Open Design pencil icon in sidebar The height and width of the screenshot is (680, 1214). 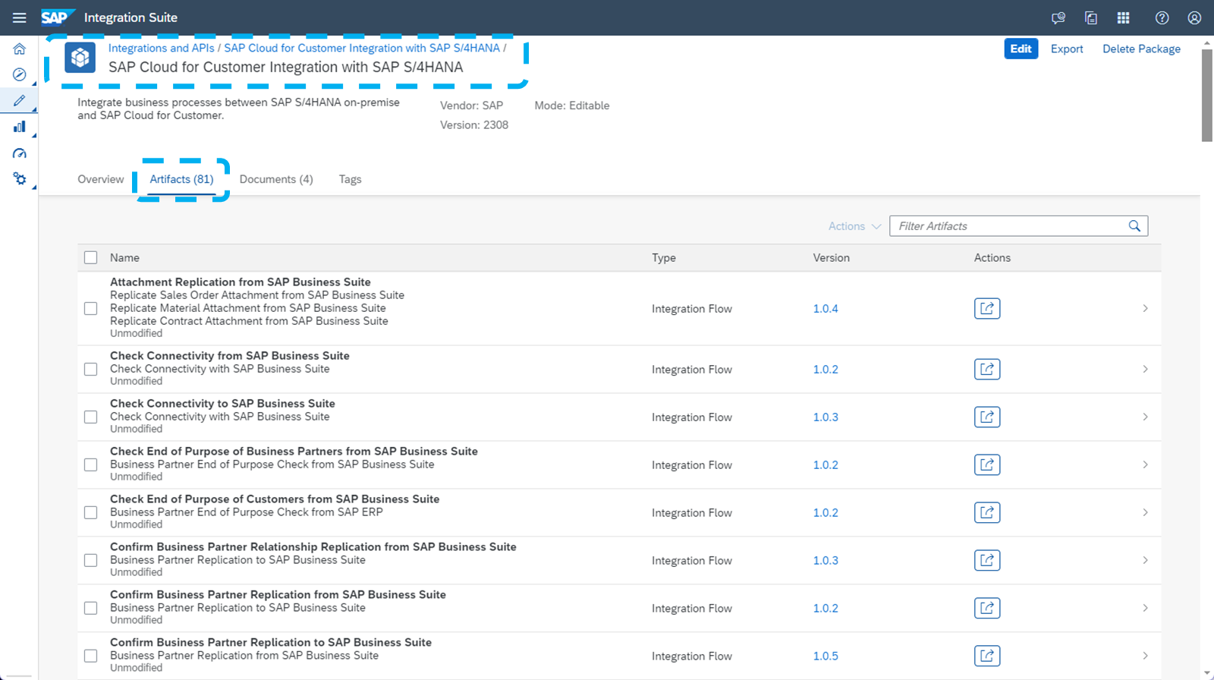[20, 100]
